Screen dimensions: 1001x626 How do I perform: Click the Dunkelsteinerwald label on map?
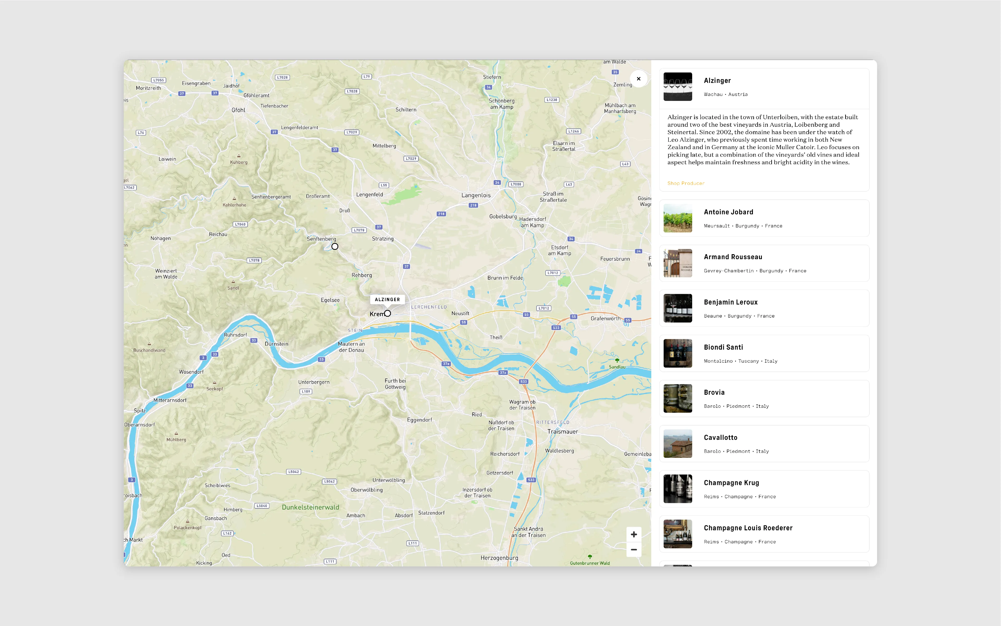click(310, 507)
